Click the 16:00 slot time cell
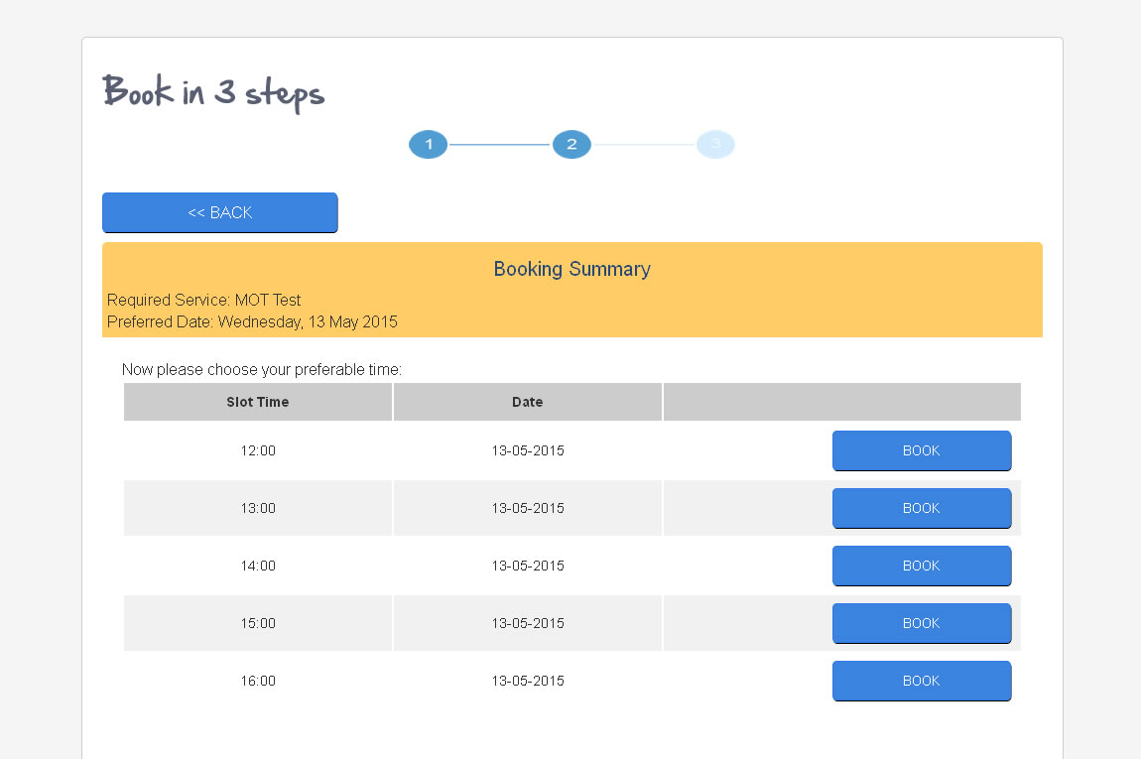 tap(258, 681)
